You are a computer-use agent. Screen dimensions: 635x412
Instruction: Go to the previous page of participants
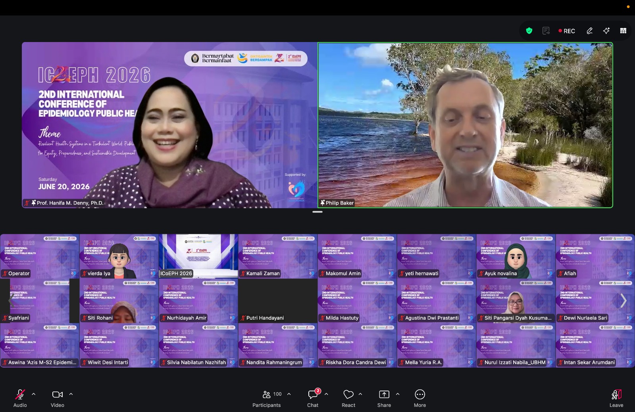tap(10, 301)
